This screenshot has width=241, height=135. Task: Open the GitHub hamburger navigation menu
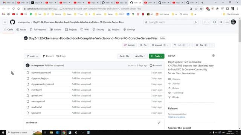click(x=5, y=22)
